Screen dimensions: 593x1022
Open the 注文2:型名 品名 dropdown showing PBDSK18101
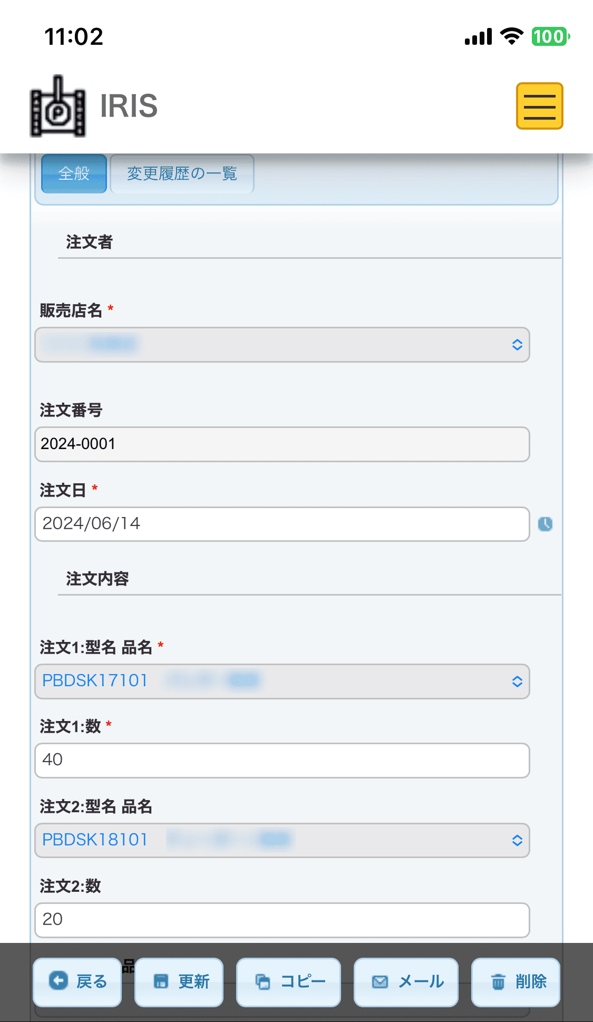tap(282, 840)
